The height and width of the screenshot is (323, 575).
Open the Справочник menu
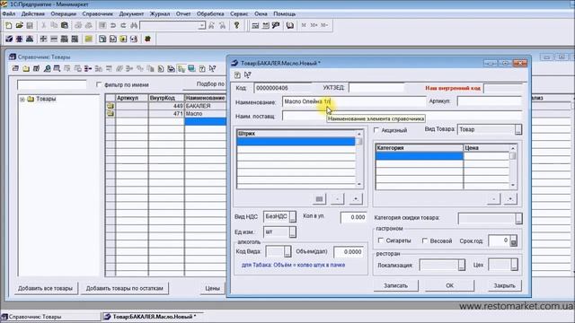click(98, 13)
